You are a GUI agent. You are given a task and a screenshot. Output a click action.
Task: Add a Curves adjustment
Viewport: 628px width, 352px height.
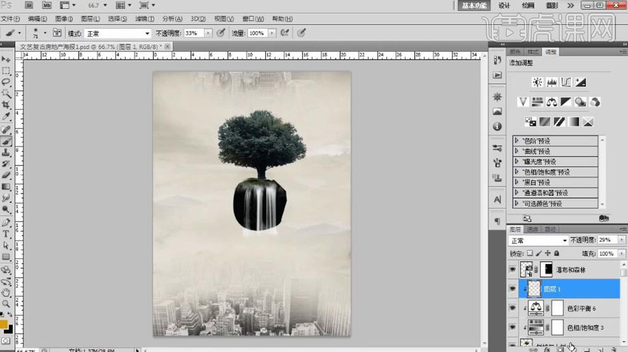pos(566,82)
